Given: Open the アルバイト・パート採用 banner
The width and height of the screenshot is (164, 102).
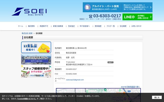Looking at the screenshot, I should [x=118, y=7].
